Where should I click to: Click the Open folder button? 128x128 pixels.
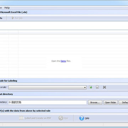tap(111, 102)
